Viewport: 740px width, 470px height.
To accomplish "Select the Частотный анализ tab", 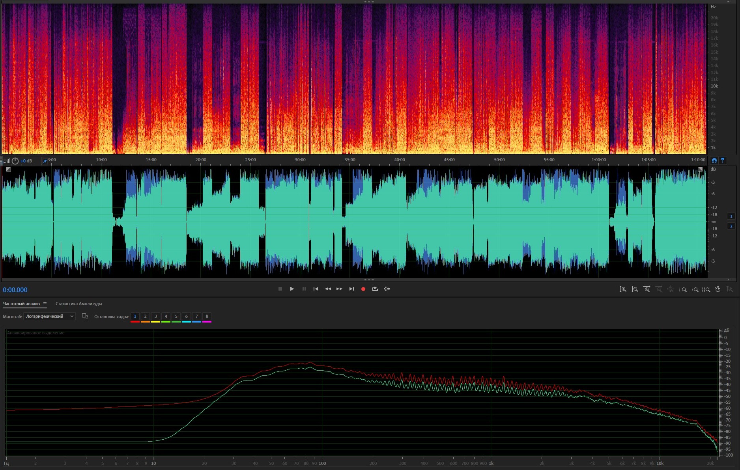I will (x=21, y=304).
